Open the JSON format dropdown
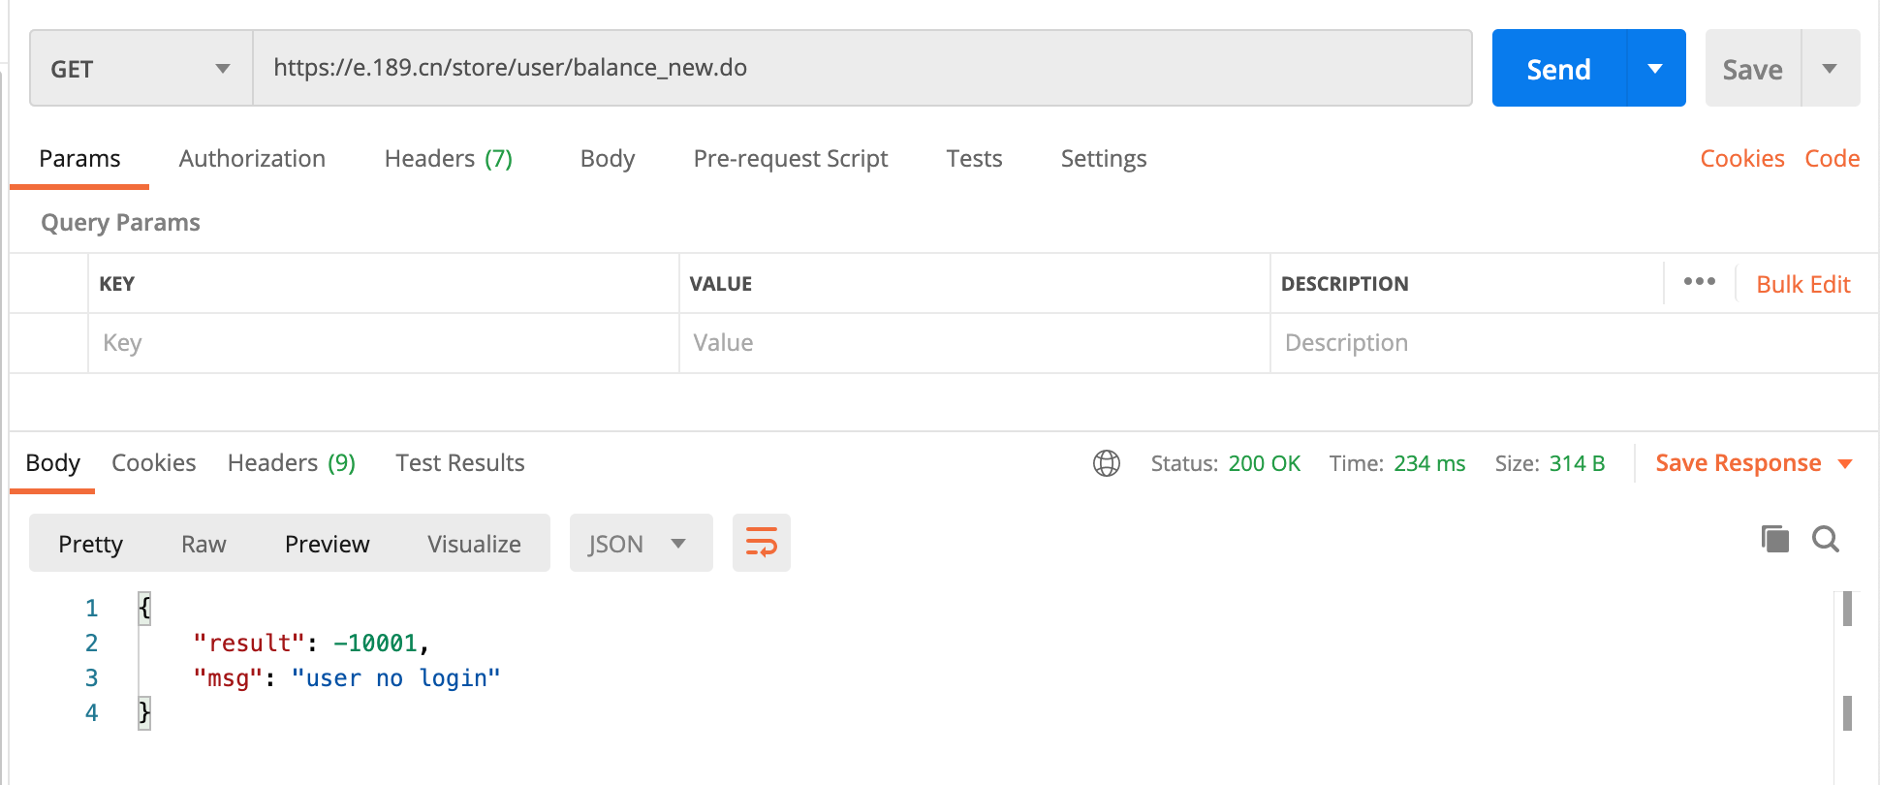Viewport: 1880px width, 785px height. pos(641,543)
